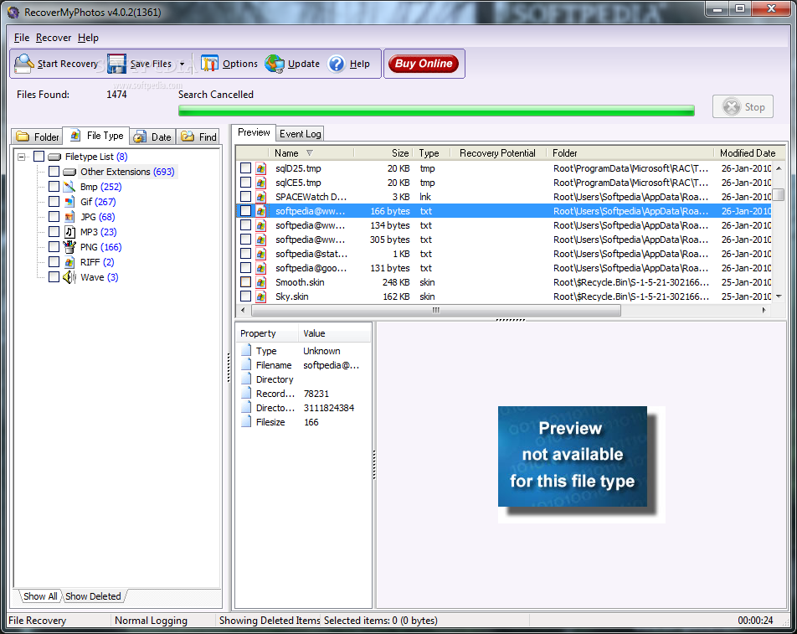Open the Find tab
The height and width of the screenshot is (634, 797).
pos(198,137)
